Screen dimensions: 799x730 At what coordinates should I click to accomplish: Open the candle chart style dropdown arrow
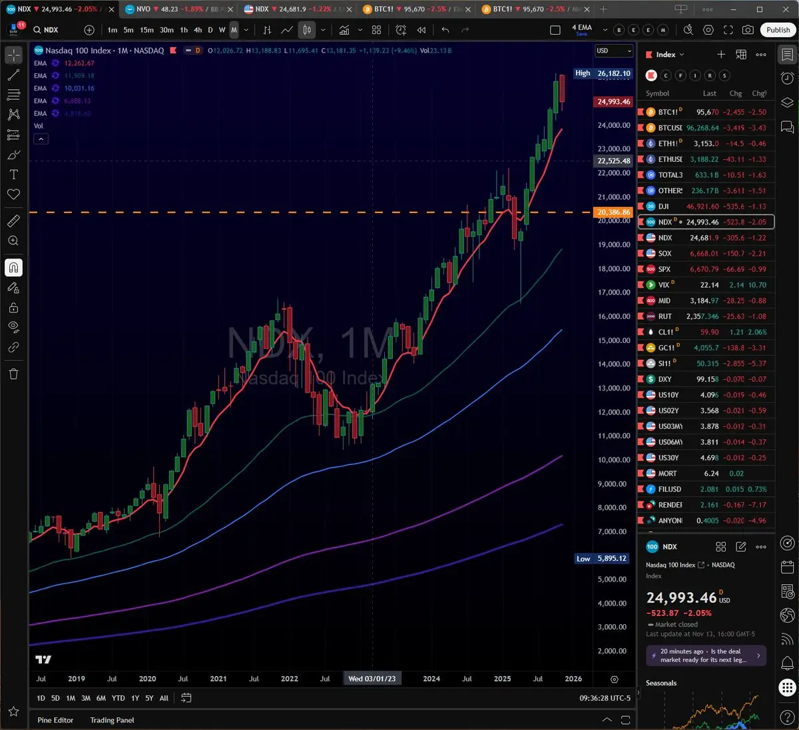point(323,30)
